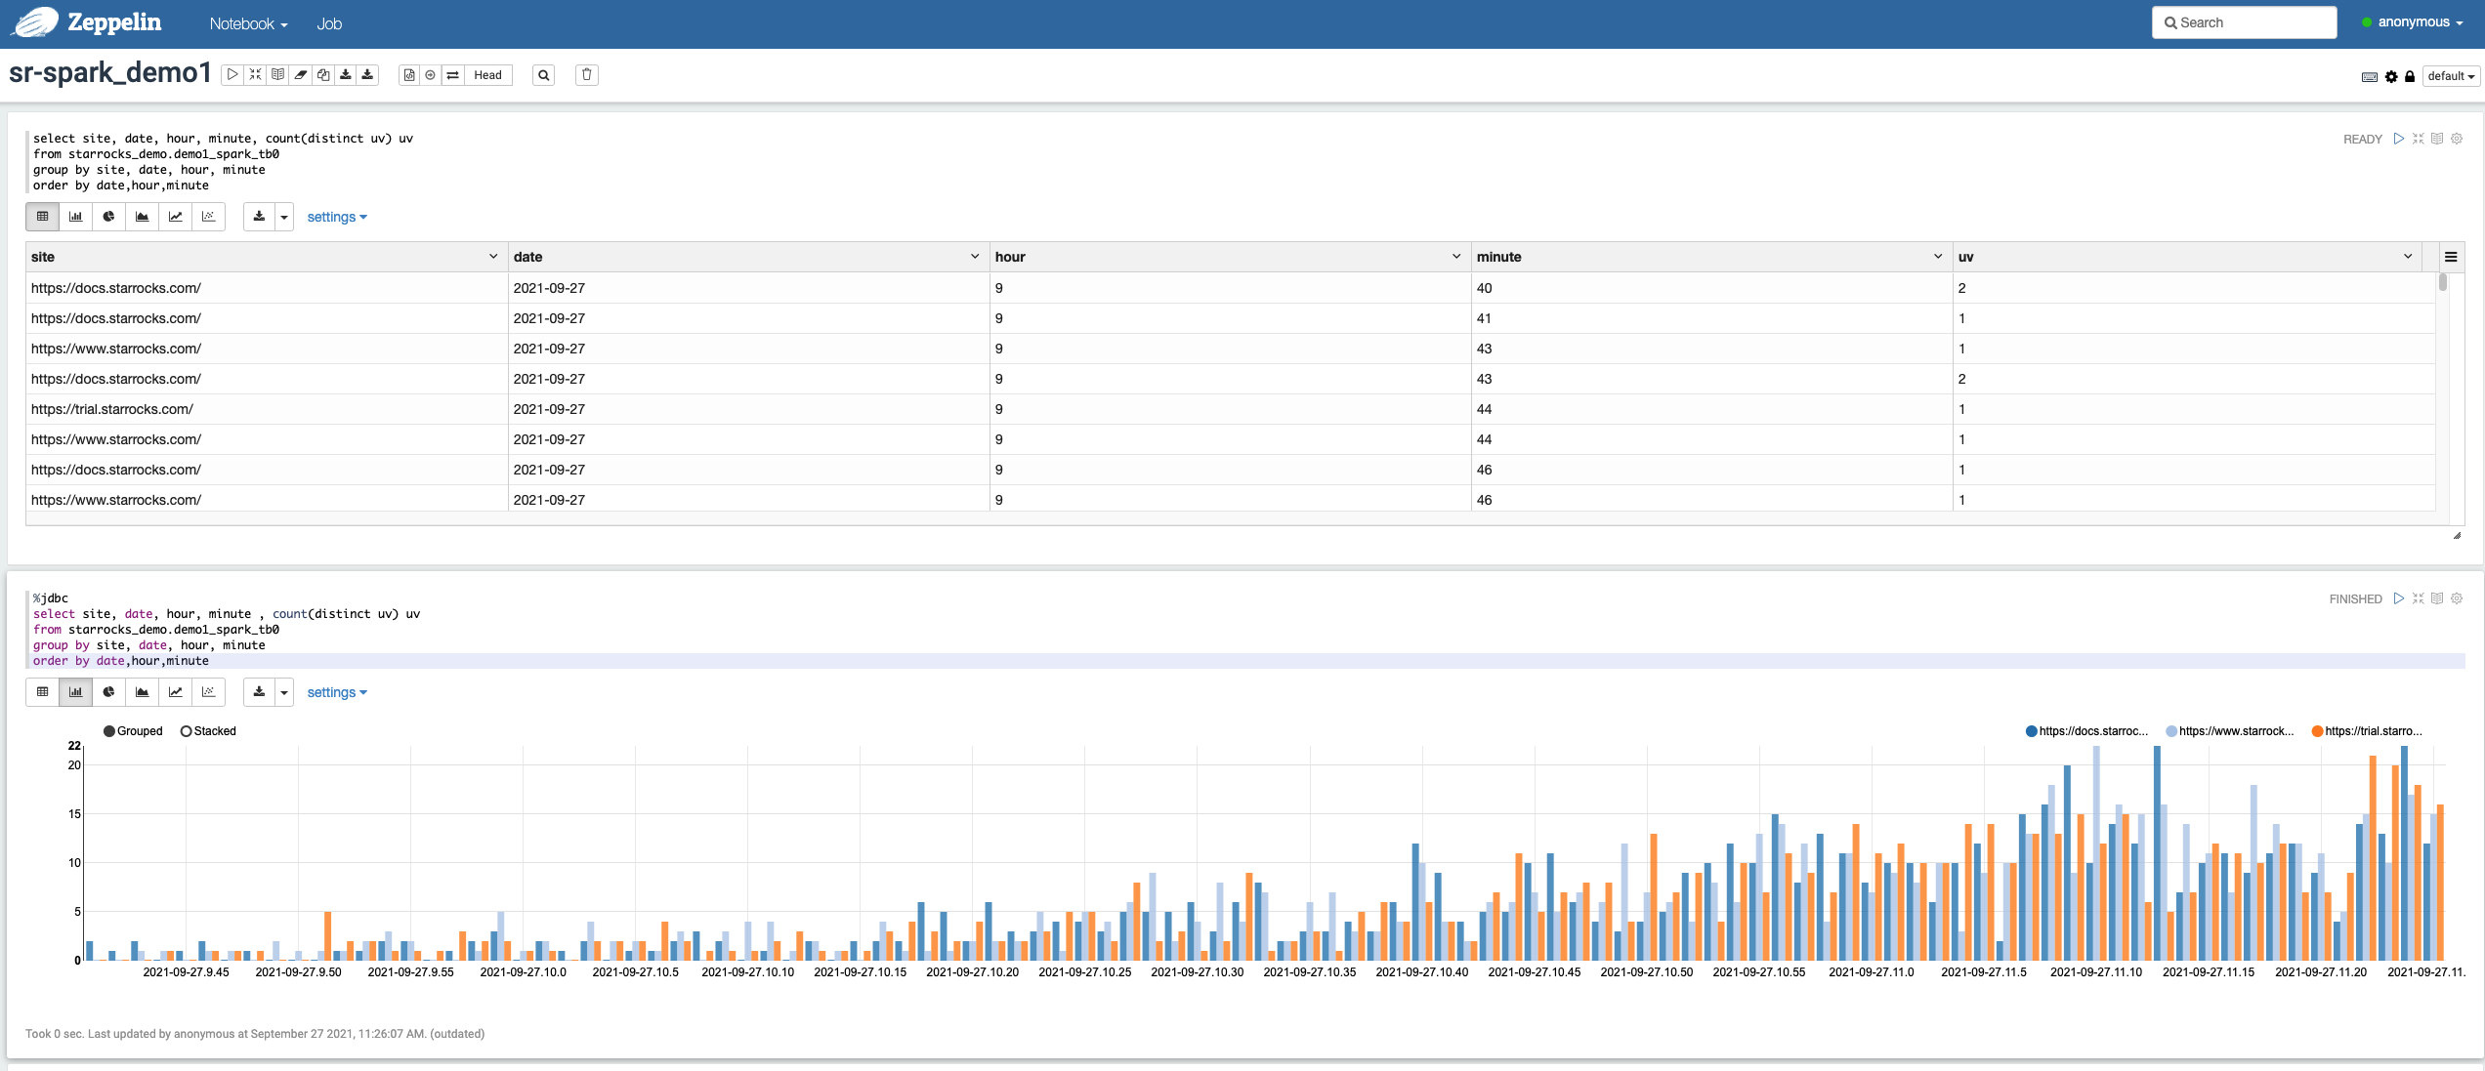Open settings gear of the READY paragraph
This screenshot has width=2485, height=1071.
click(x=2457, y=139)
